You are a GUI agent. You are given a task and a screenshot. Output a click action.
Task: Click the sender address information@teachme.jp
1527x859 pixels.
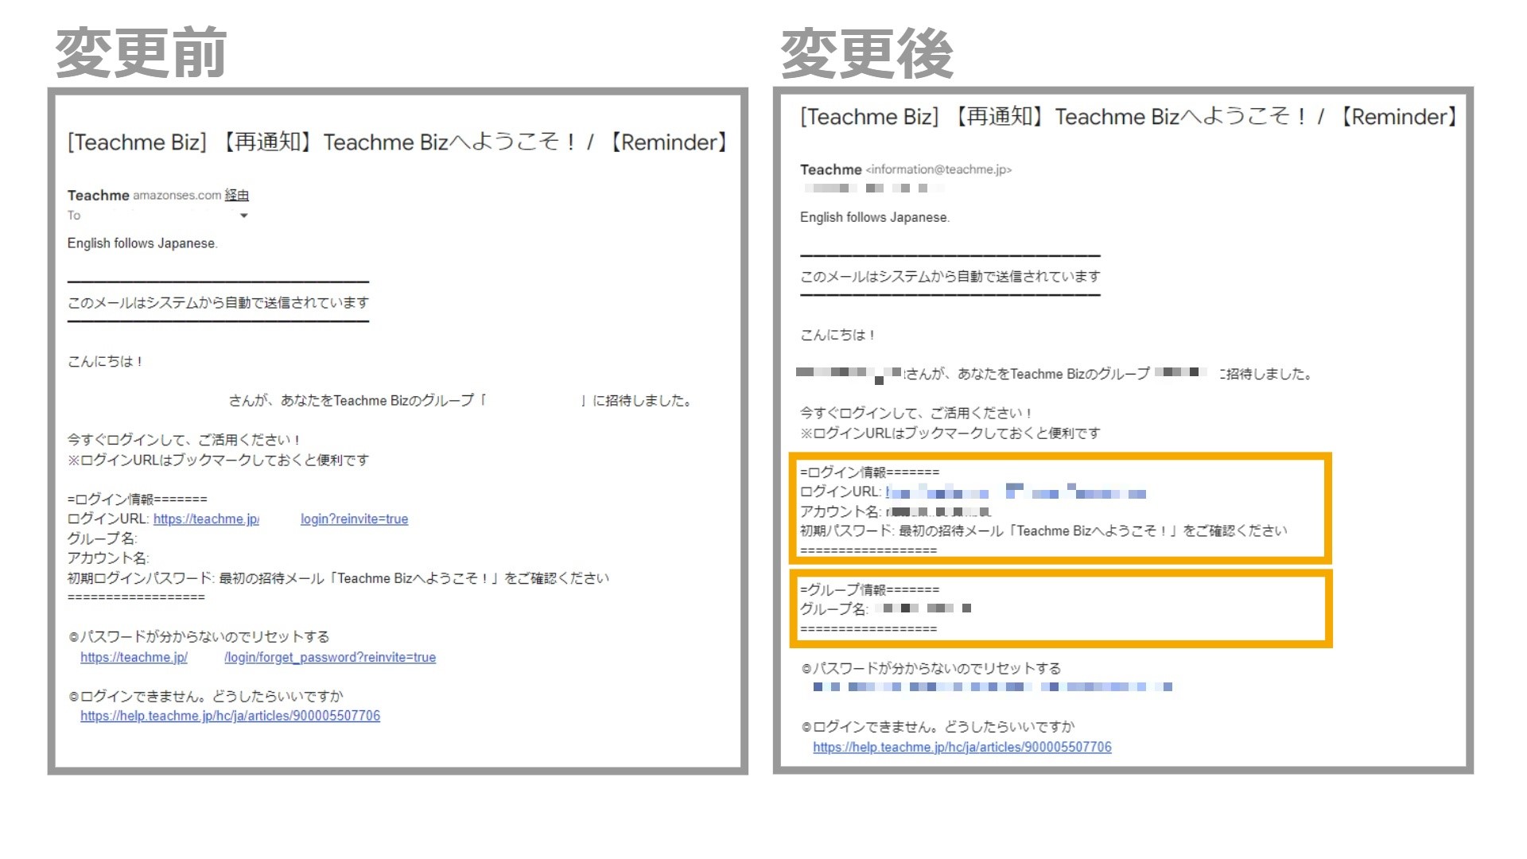click(938, 169)
